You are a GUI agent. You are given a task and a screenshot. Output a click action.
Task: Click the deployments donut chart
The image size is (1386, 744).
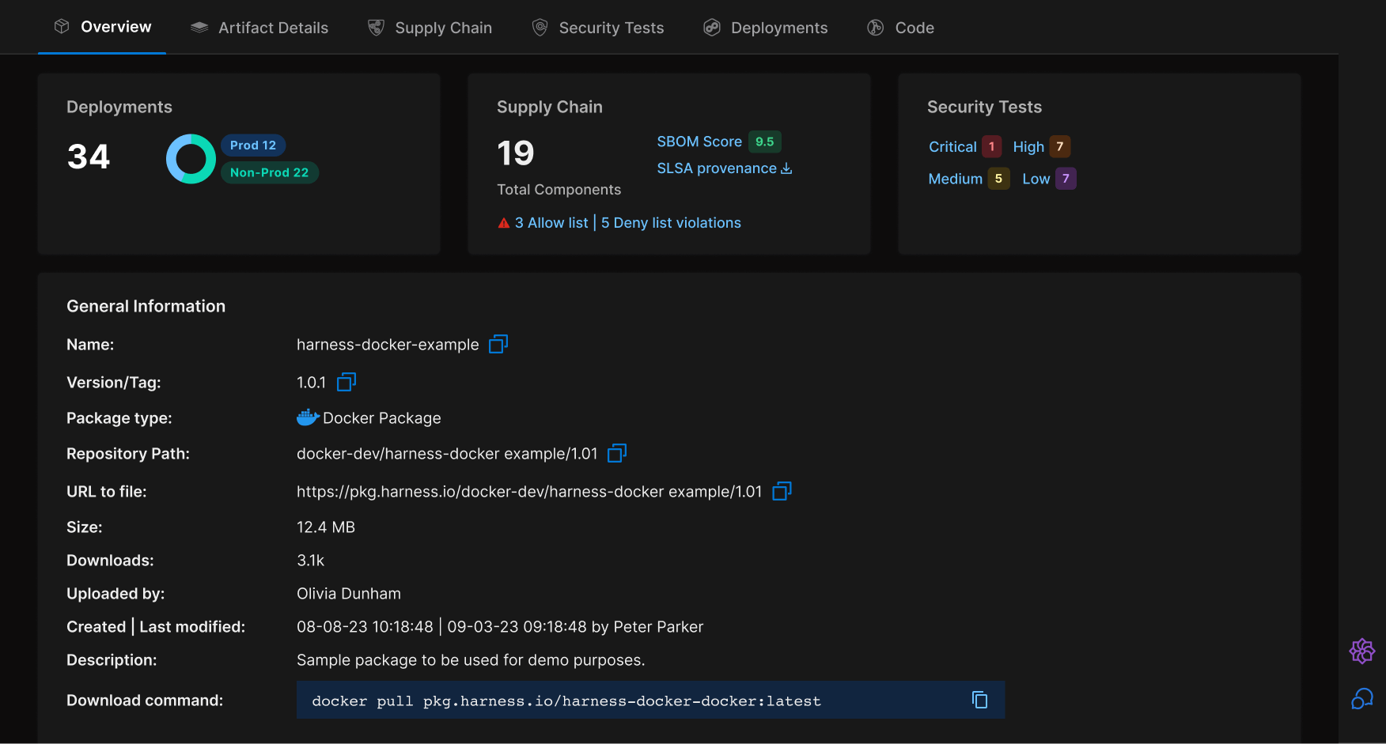click(191, 159)
